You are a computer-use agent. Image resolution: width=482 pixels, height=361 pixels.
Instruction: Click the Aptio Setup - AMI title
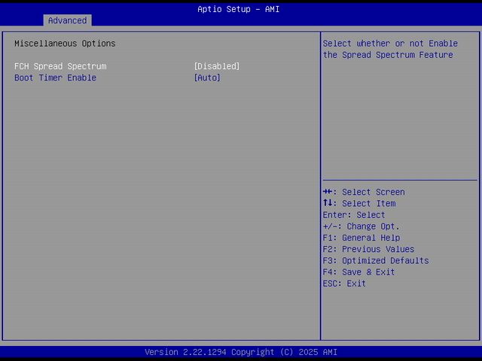(x=239, y=9)
